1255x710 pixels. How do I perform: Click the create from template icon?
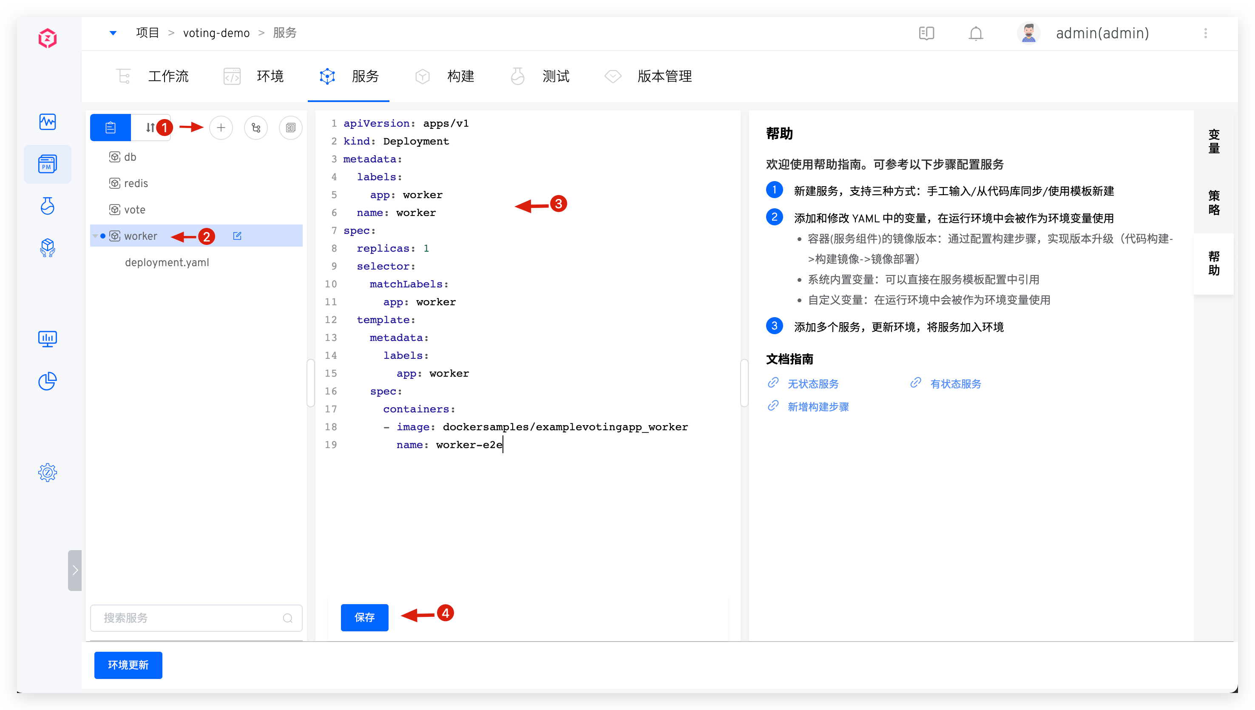coord(291,128)
